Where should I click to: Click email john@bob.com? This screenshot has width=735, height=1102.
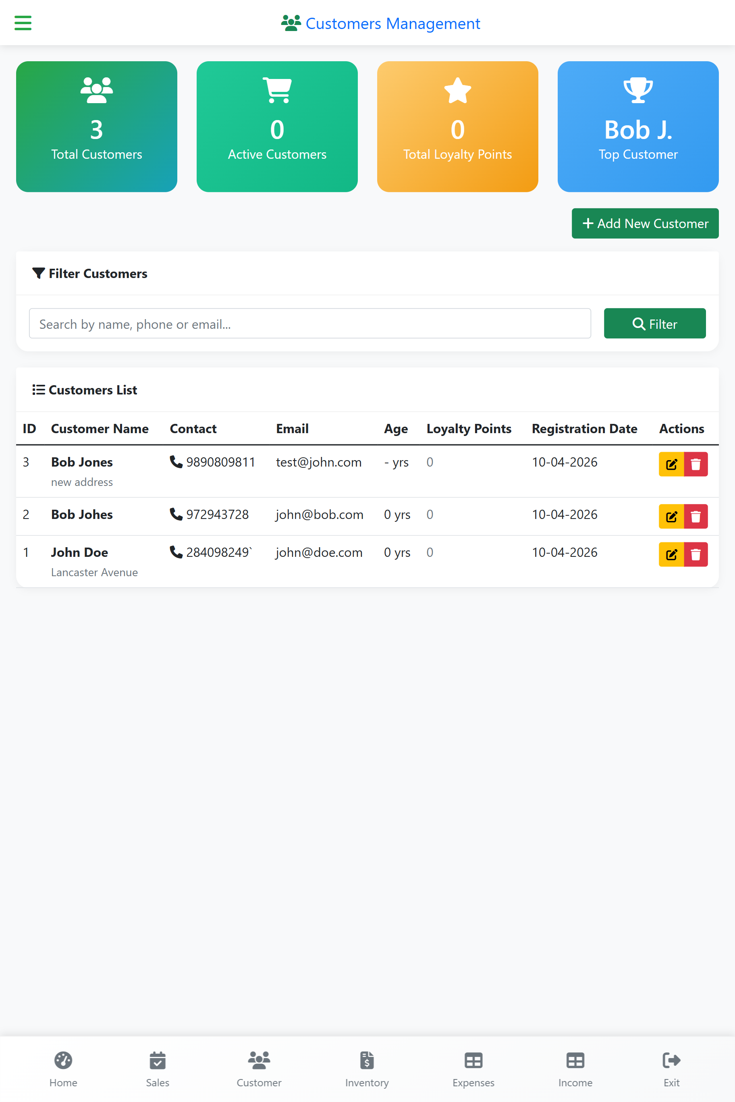319,515
